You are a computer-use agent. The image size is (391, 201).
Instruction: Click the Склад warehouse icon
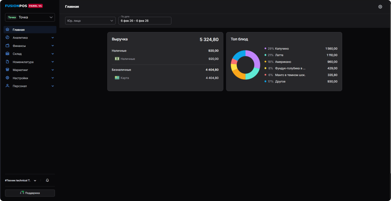click(x=8, y=54)
